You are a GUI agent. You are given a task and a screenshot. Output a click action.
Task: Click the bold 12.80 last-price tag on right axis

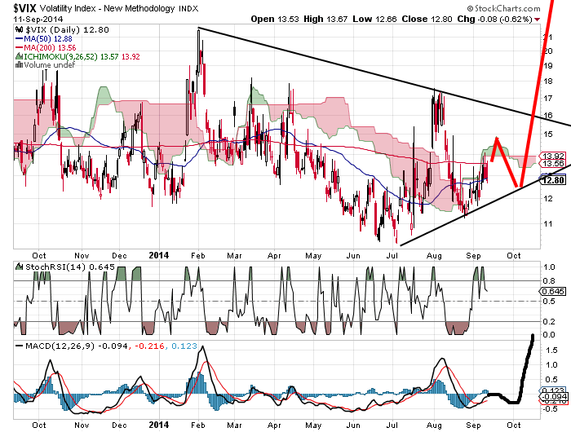pyautogui.click(x=553, y=180)
